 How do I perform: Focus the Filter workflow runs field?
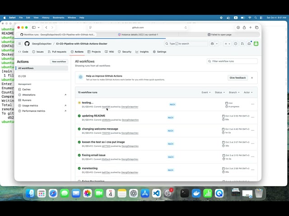coord(232,61)
